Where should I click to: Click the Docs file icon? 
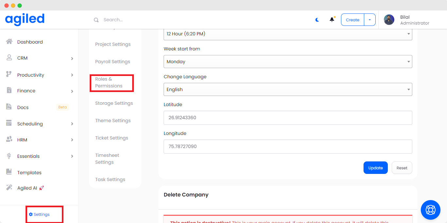coord(9,107)
